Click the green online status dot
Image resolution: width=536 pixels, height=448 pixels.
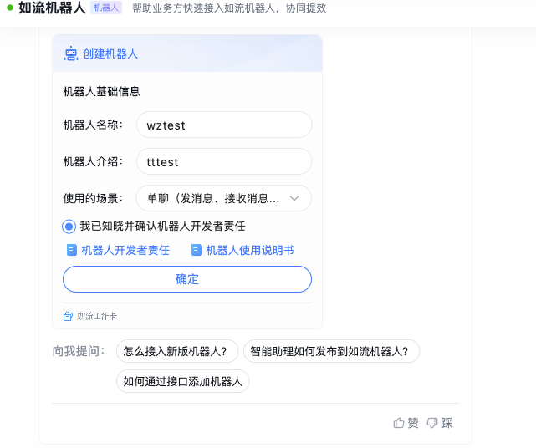point(10,8)
